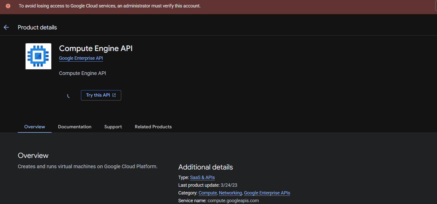Switch to the Overview tab
This screenshot has width=437, height=204.
[x=35, y=127]
